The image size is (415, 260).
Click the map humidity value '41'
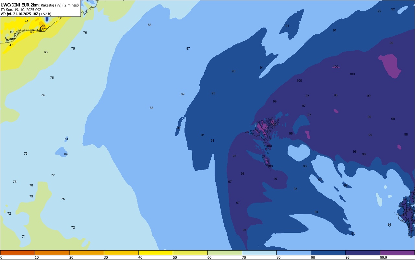(27, 21)
